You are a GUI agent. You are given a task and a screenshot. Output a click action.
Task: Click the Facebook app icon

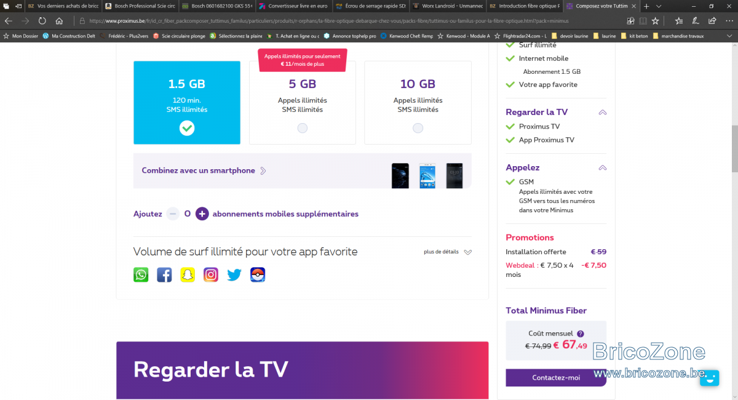pyautogui.click(x=164, y=274)
